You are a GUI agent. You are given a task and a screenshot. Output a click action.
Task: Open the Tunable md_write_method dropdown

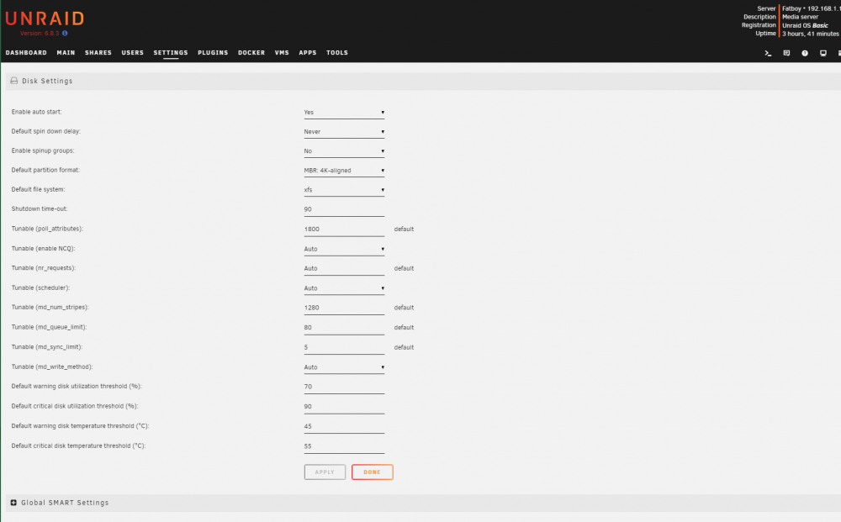pos(344,367)
